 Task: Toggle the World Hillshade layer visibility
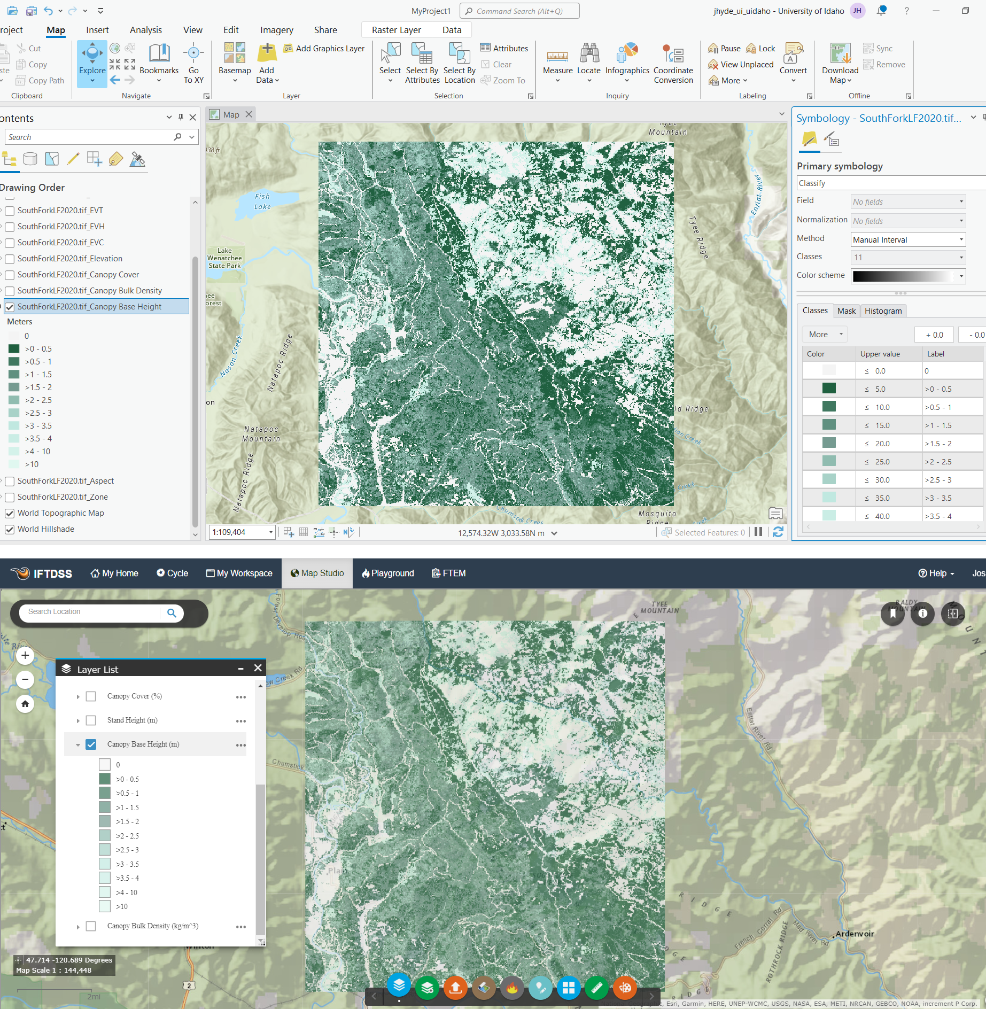coord(10,529)
